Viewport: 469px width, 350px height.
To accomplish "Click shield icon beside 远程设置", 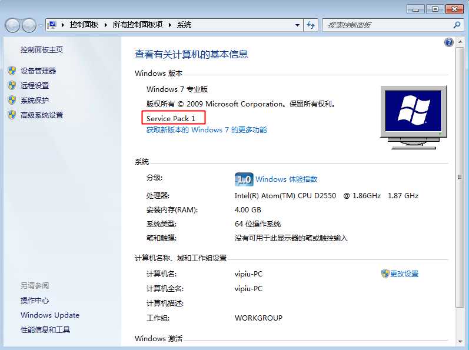I will click(x=12, y=85).
